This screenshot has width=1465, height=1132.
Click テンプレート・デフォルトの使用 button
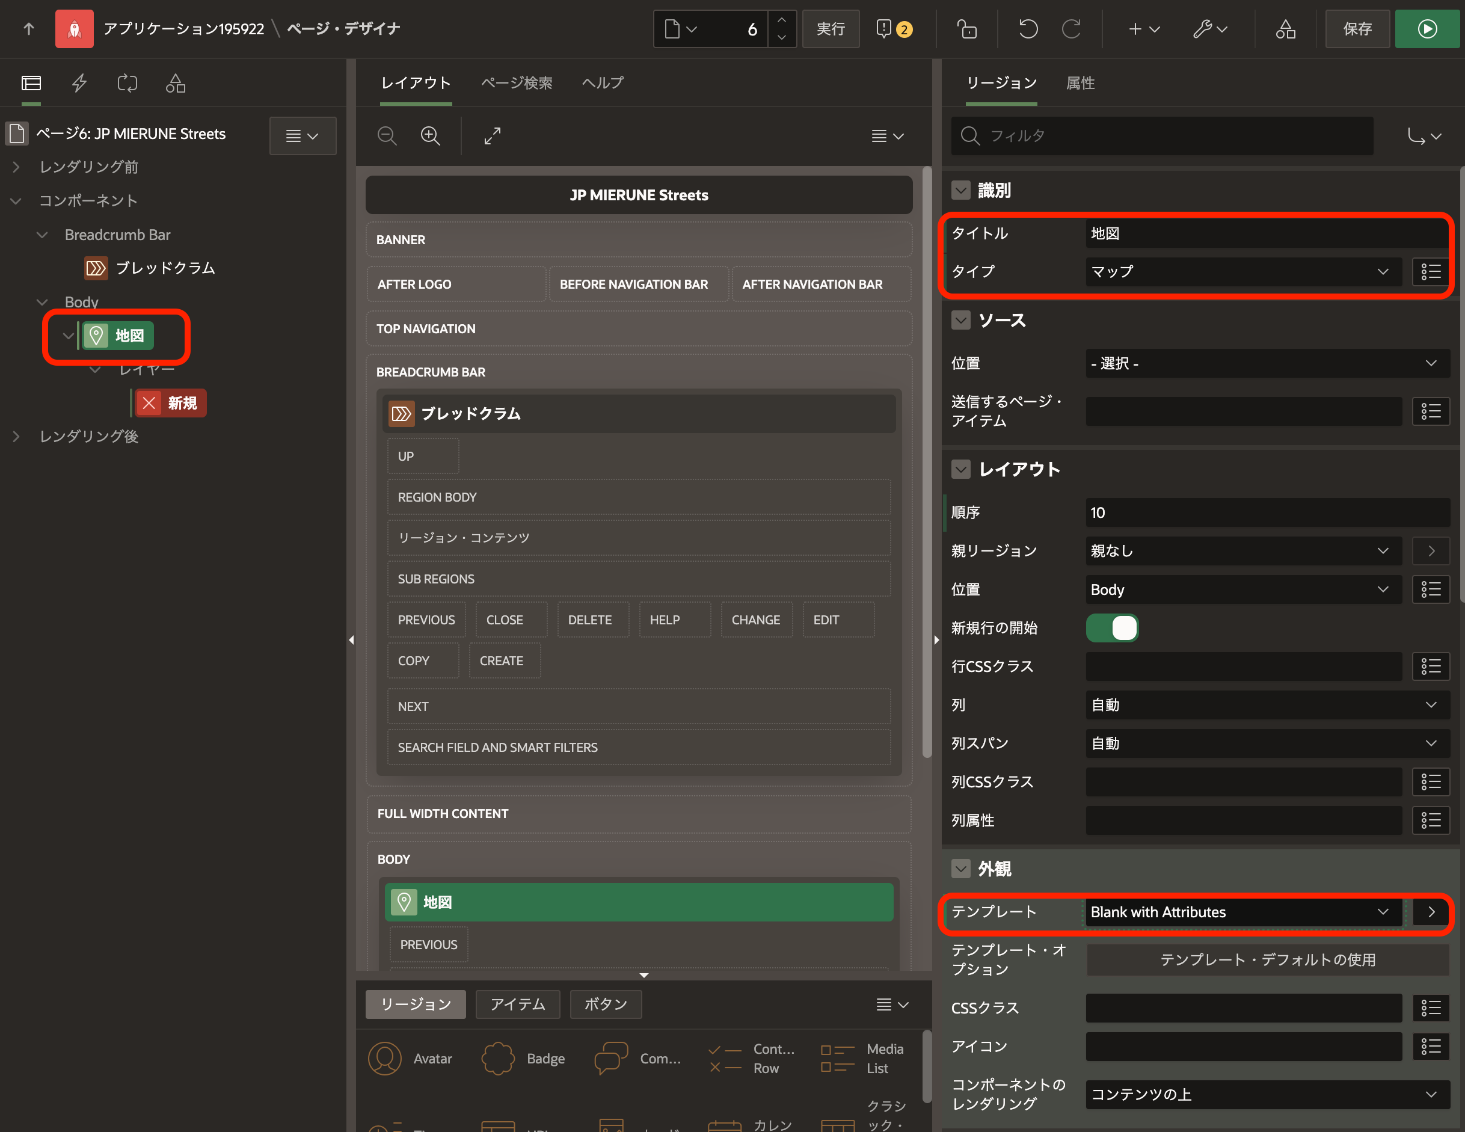(1267, 959)
